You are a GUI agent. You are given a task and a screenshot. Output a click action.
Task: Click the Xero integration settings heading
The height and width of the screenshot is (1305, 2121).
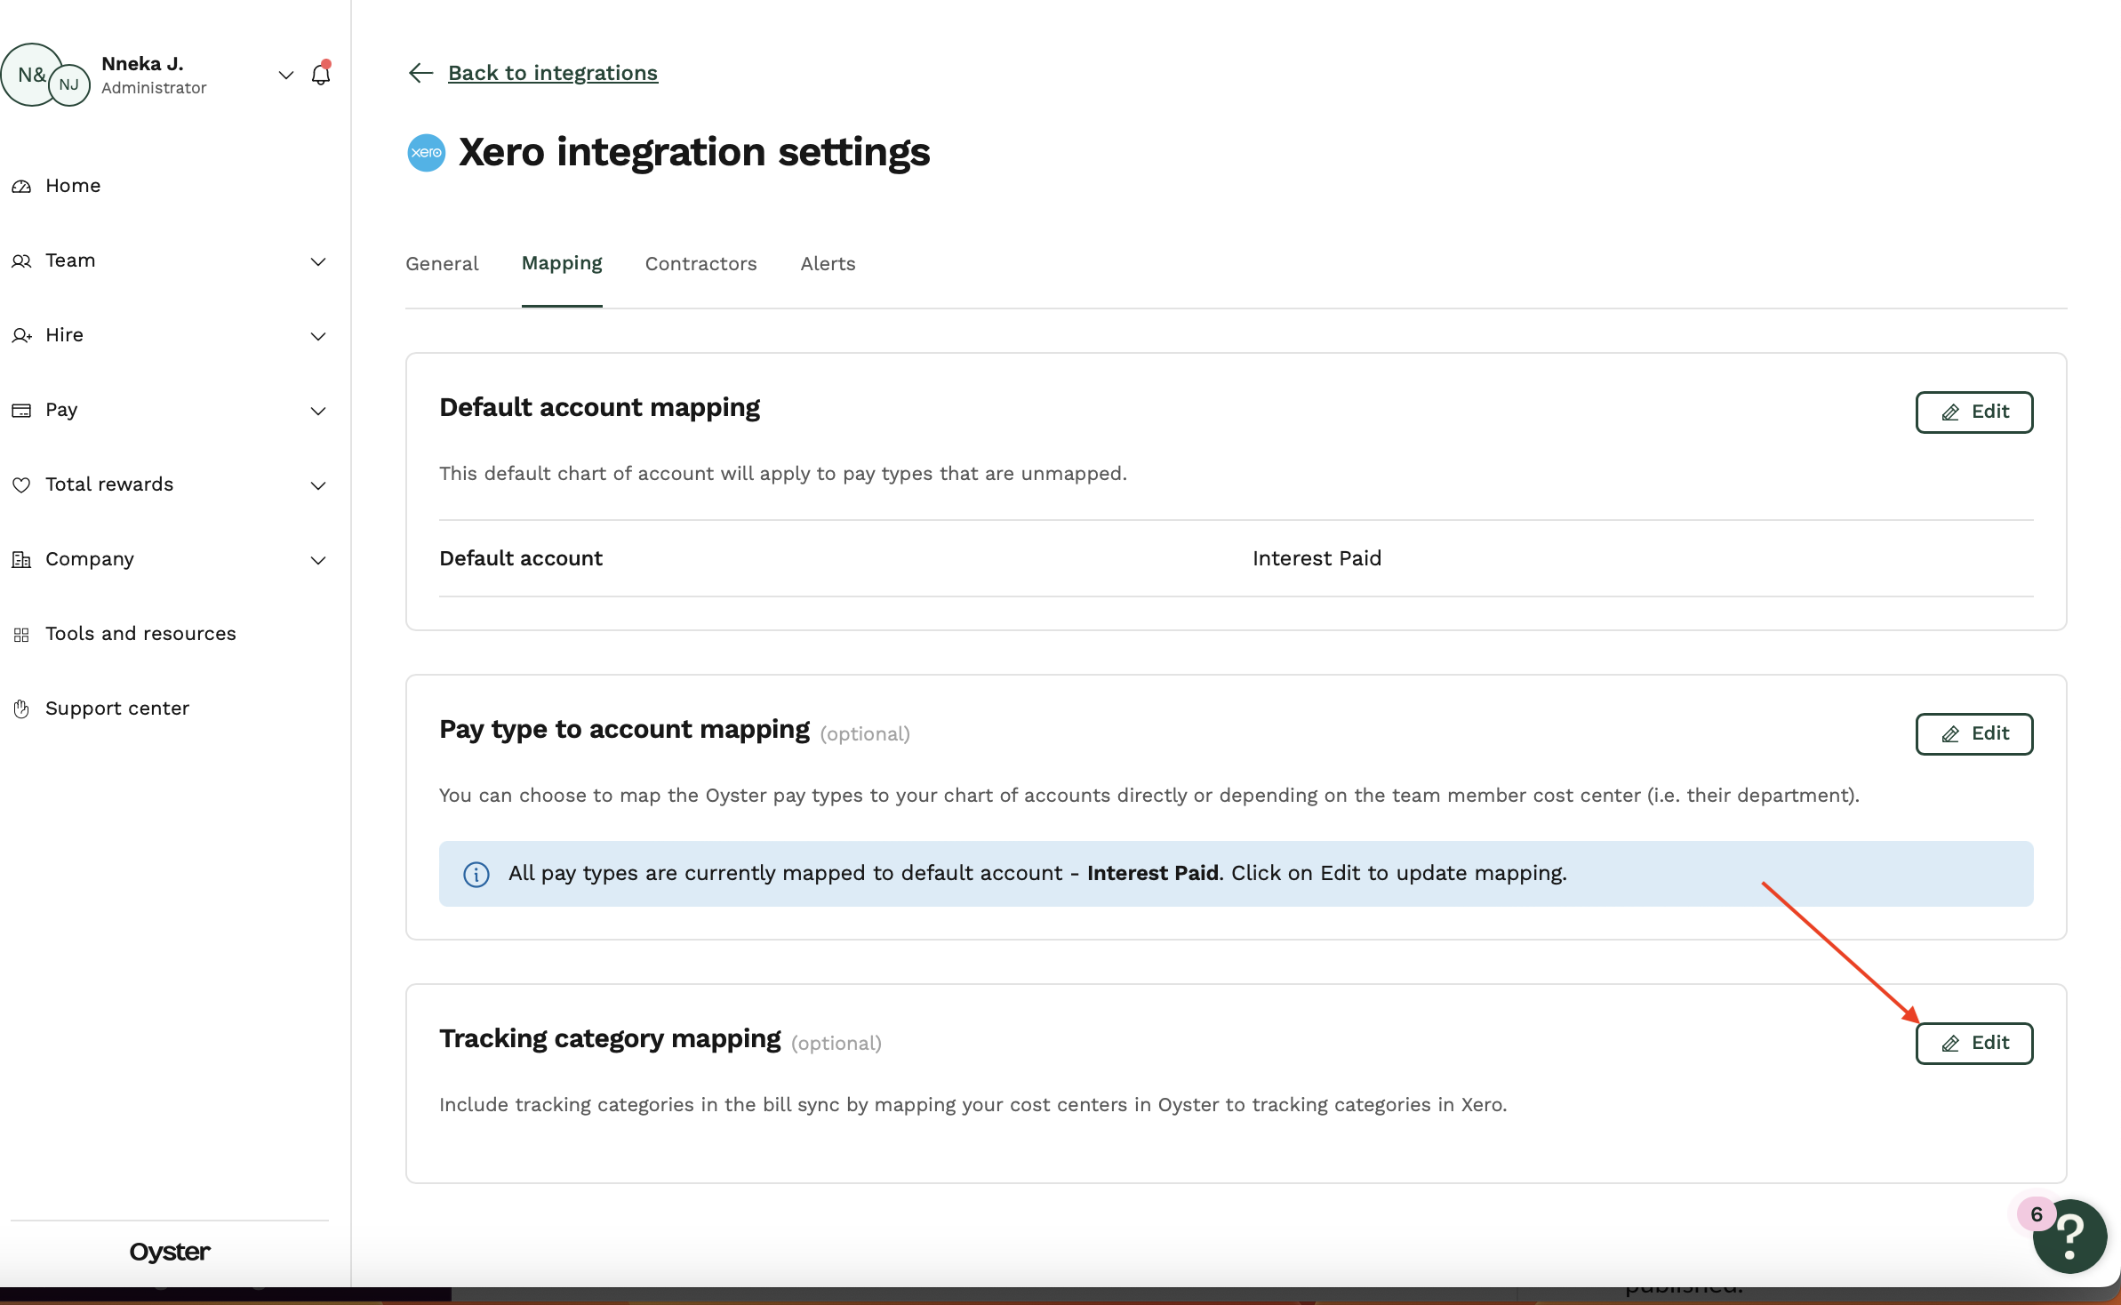click(694, 153)
